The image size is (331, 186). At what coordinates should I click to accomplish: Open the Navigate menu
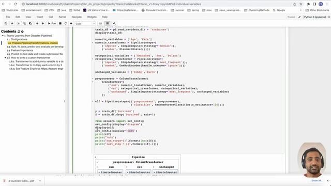[x=77, y=17]
